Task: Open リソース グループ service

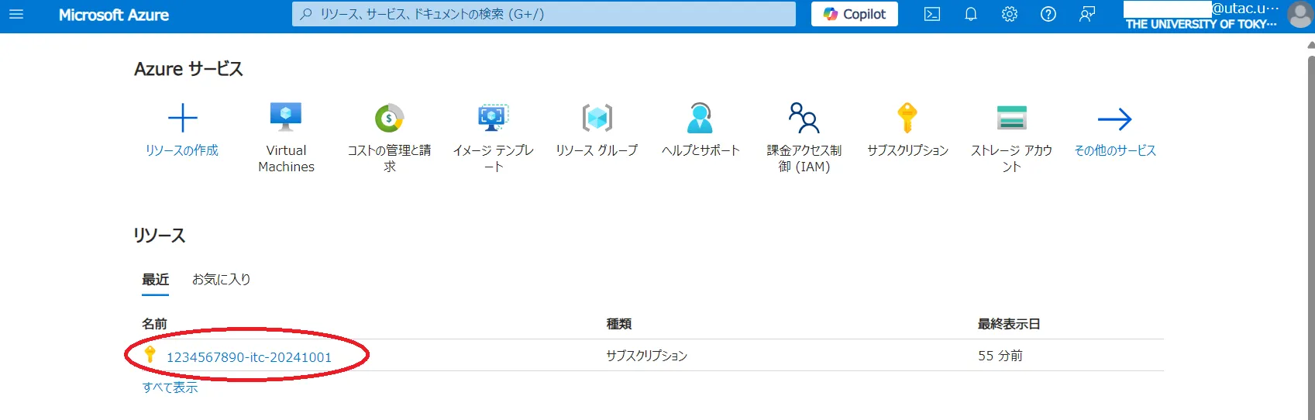Action: pos(597,119)
